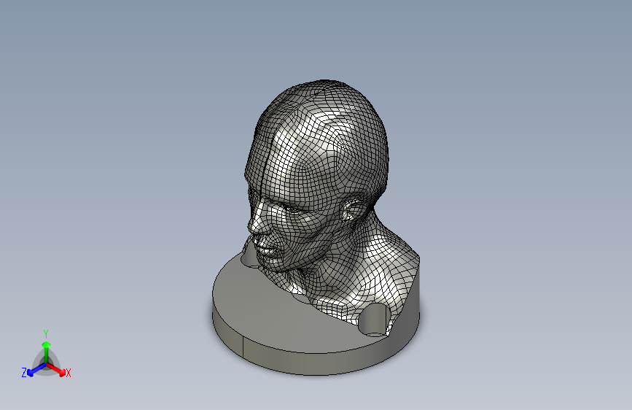Click the blue Z axis on the orientation triad

coord(36,370)
